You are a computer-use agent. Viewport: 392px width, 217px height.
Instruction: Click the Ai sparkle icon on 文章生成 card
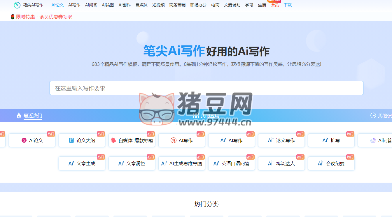[71, 163]
